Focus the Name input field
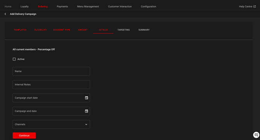The height and width of the screenshot is (140, 260). [x=51, y=71]
